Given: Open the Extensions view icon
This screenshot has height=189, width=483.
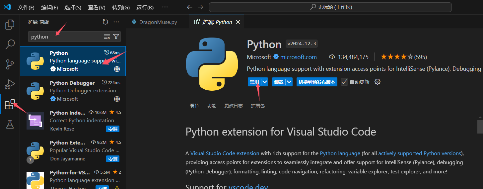Looking at the screenshot, I should coord(10,104).
